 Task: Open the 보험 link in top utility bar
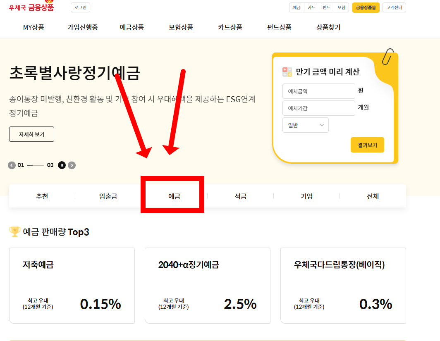click(341, 7)
